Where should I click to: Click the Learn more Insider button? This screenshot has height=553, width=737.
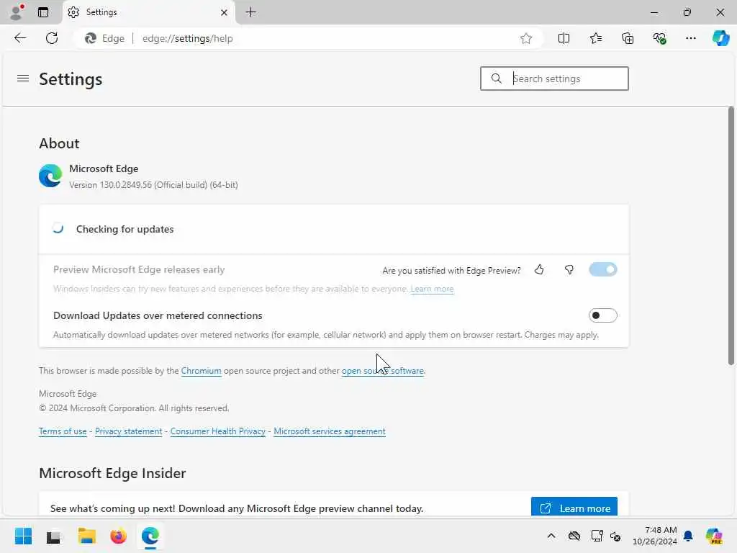point(574,508)
